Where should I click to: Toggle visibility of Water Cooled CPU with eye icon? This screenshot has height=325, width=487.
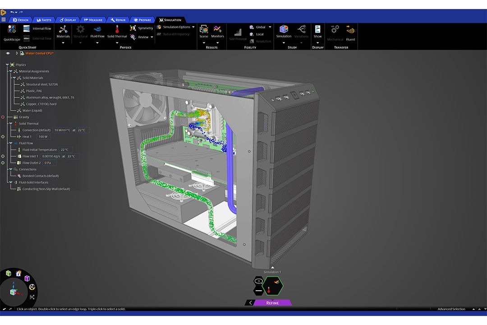[8, 53]
